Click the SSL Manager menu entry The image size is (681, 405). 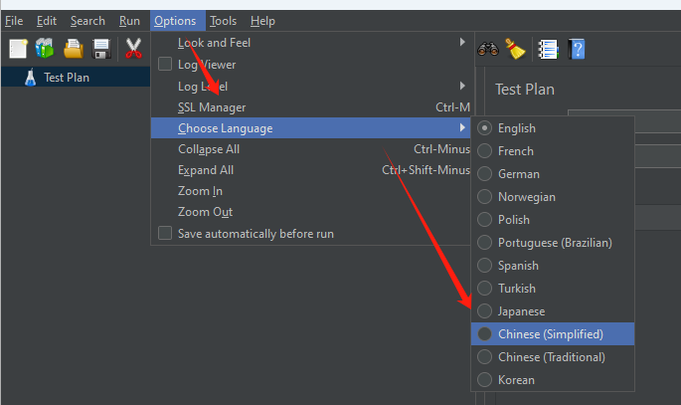[x=212, y=107]
